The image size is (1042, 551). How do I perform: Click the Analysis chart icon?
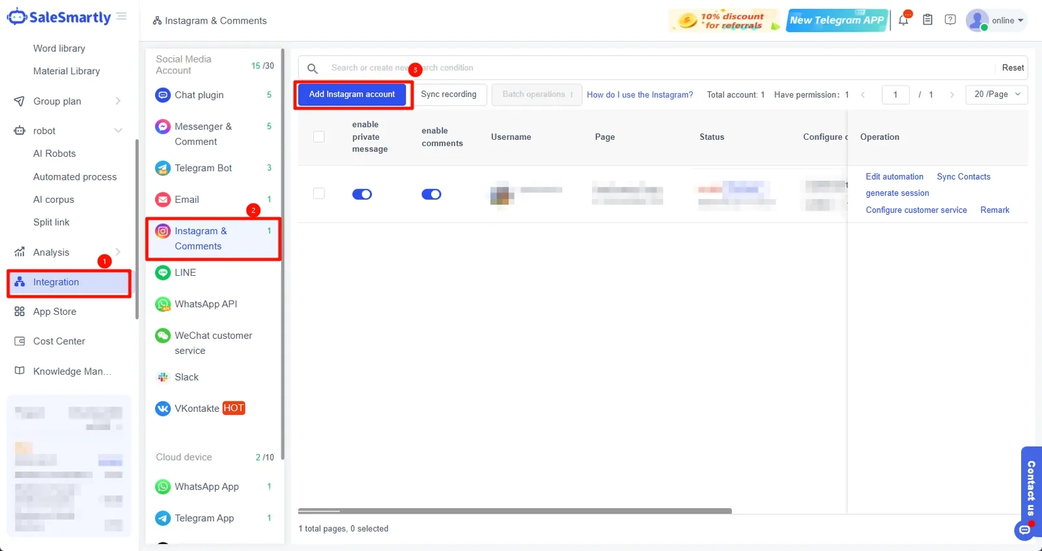[20, 252]
